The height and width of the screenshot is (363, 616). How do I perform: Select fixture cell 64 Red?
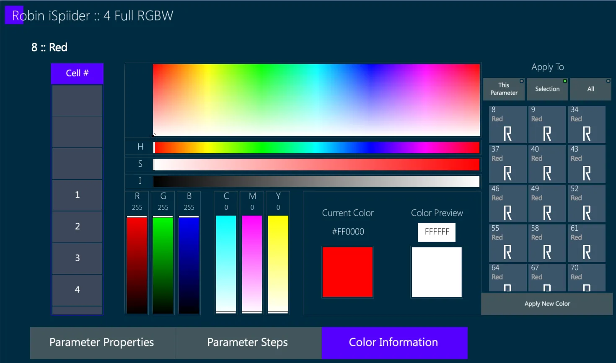(507, 278)
